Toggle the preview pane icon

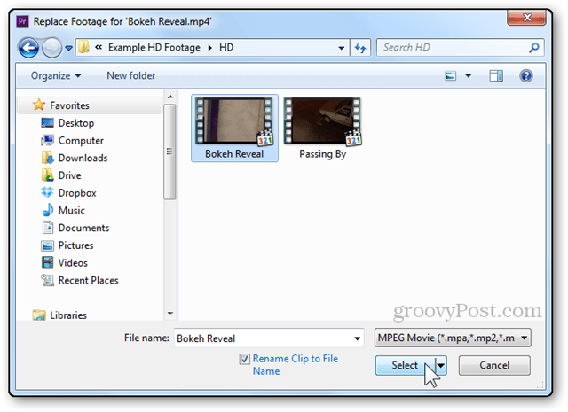(496, 75)
